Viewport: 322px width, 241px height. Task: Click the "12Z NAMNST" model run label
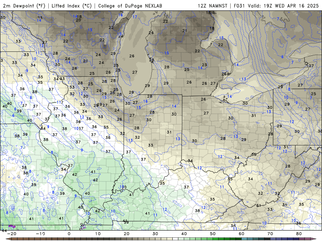tap(213, 6)
